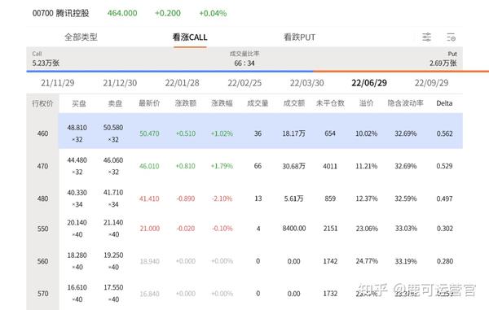Click last price 18.940

tap(150, 261)
